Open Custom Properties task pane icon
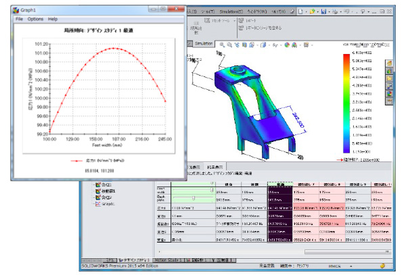The height and width of the screenshot is (275, 406). (x=389, y=101)
